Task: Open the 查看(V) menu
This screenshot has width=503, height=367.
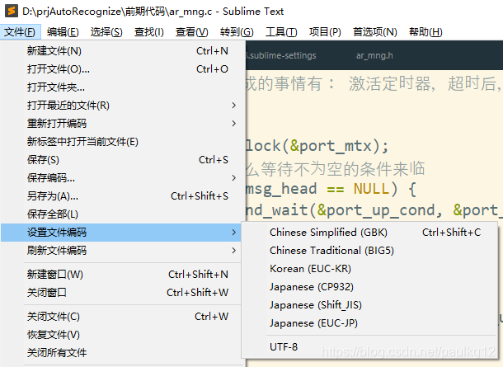Action: 192,32
